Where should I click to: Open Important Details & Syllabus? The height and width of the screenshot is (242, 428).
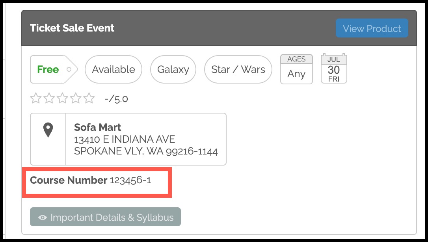105,217
